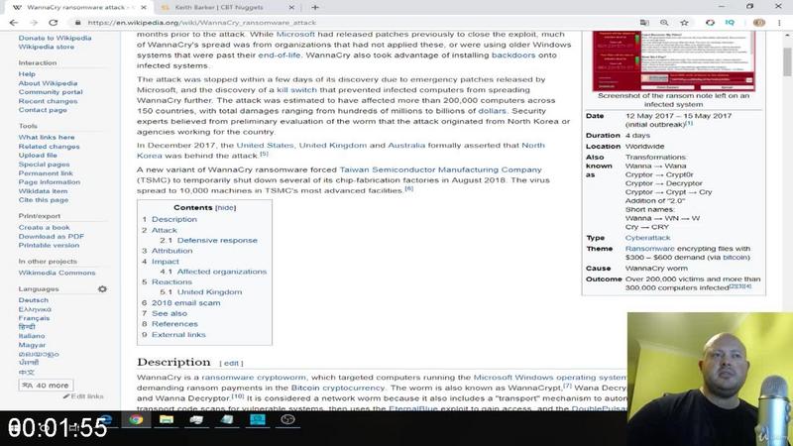Go to References in the contents
The image size is (793, 446).
(174, 324)
